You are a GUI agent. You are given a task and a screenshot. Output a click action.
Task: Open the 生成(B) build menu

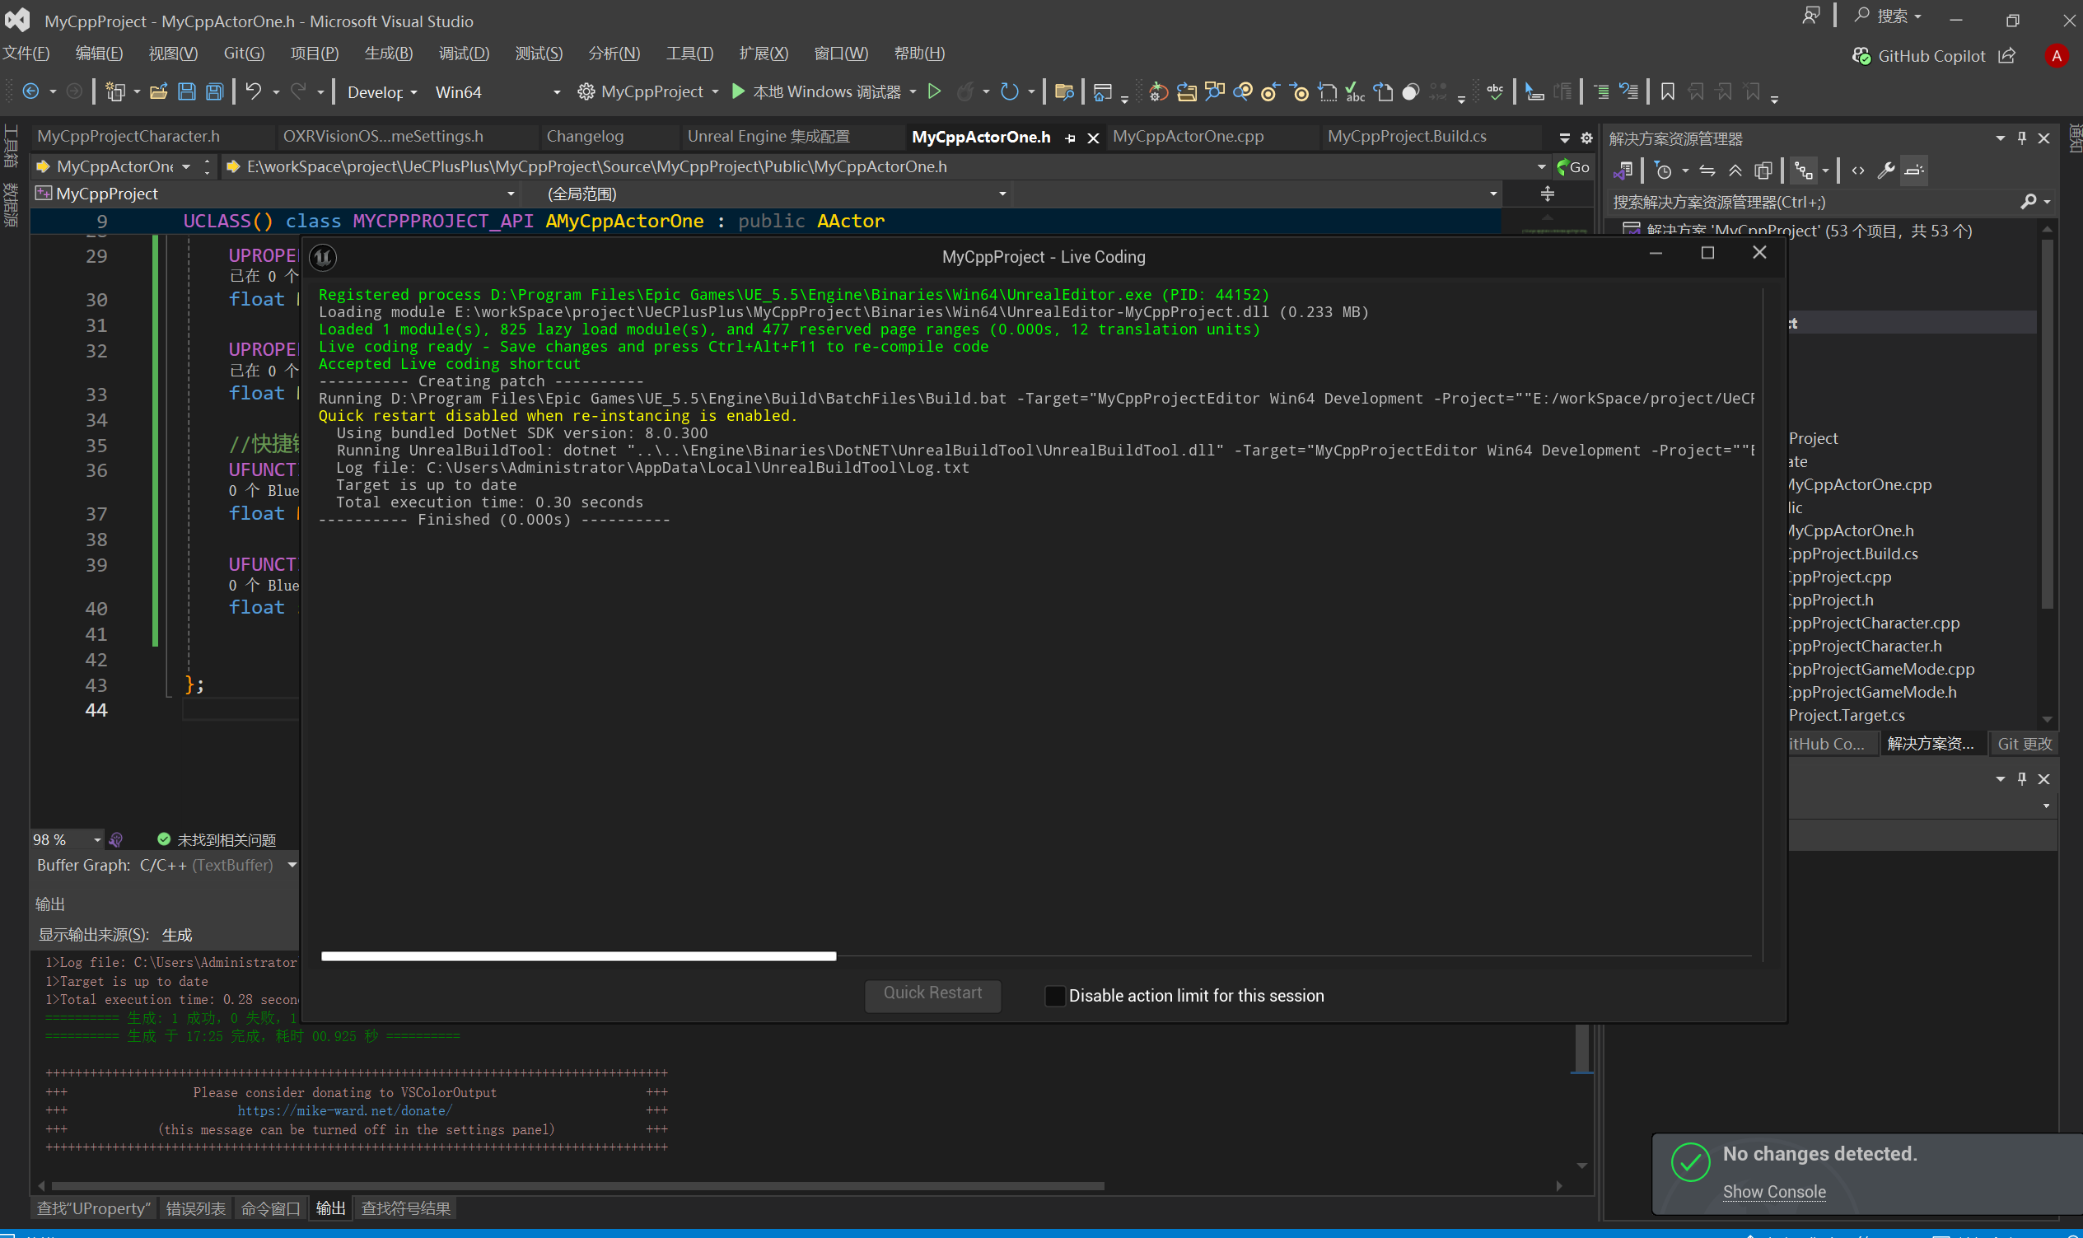388,54
